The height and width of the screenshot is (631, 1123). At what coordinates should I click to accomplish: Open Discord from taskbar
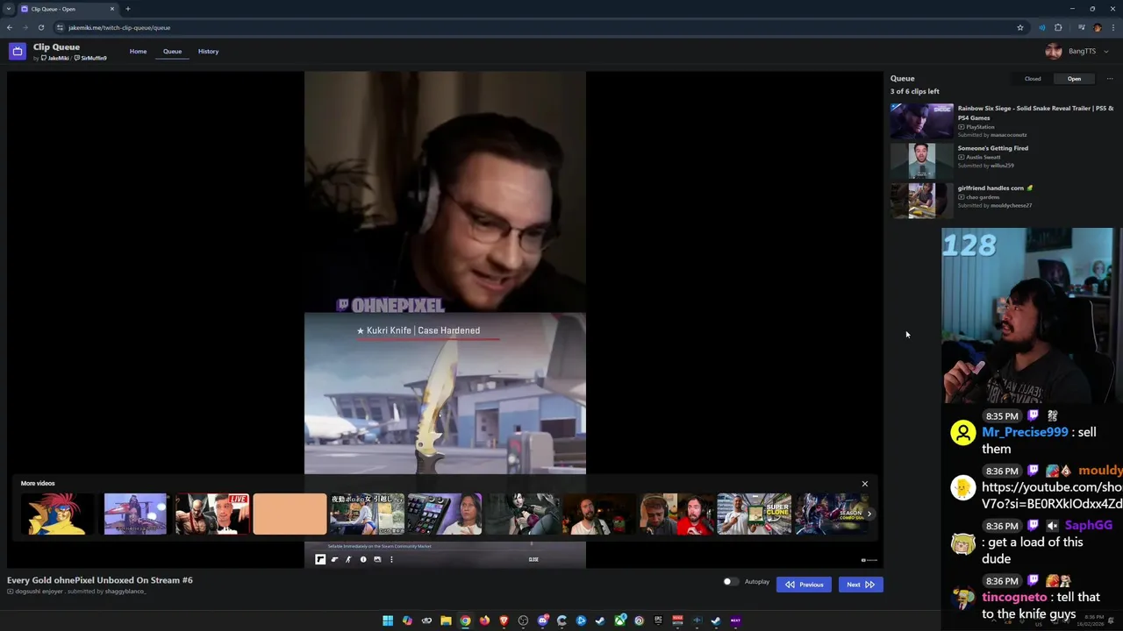542,620
